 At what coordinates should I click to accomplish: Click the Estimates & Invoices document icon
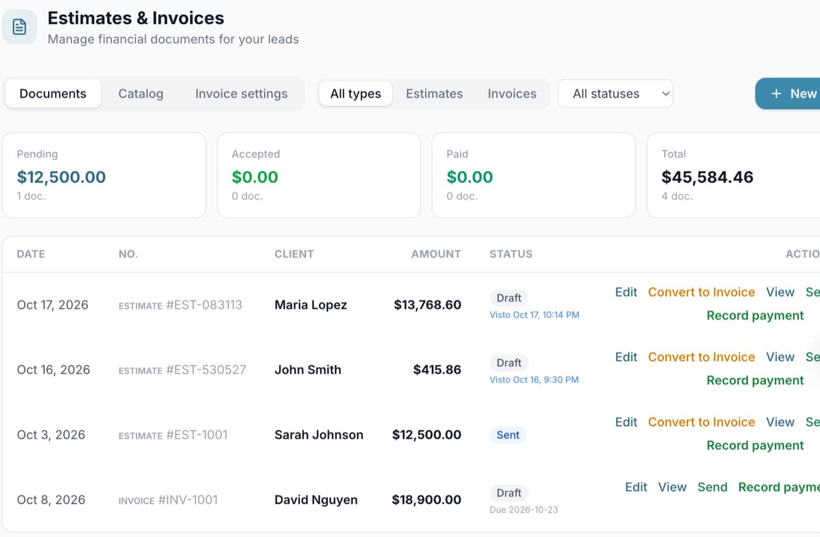[x=19, y=27]
